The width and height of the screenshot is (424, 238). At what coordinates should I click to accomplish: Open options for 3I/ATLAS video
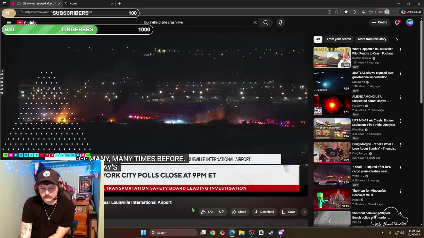[400, 73]
